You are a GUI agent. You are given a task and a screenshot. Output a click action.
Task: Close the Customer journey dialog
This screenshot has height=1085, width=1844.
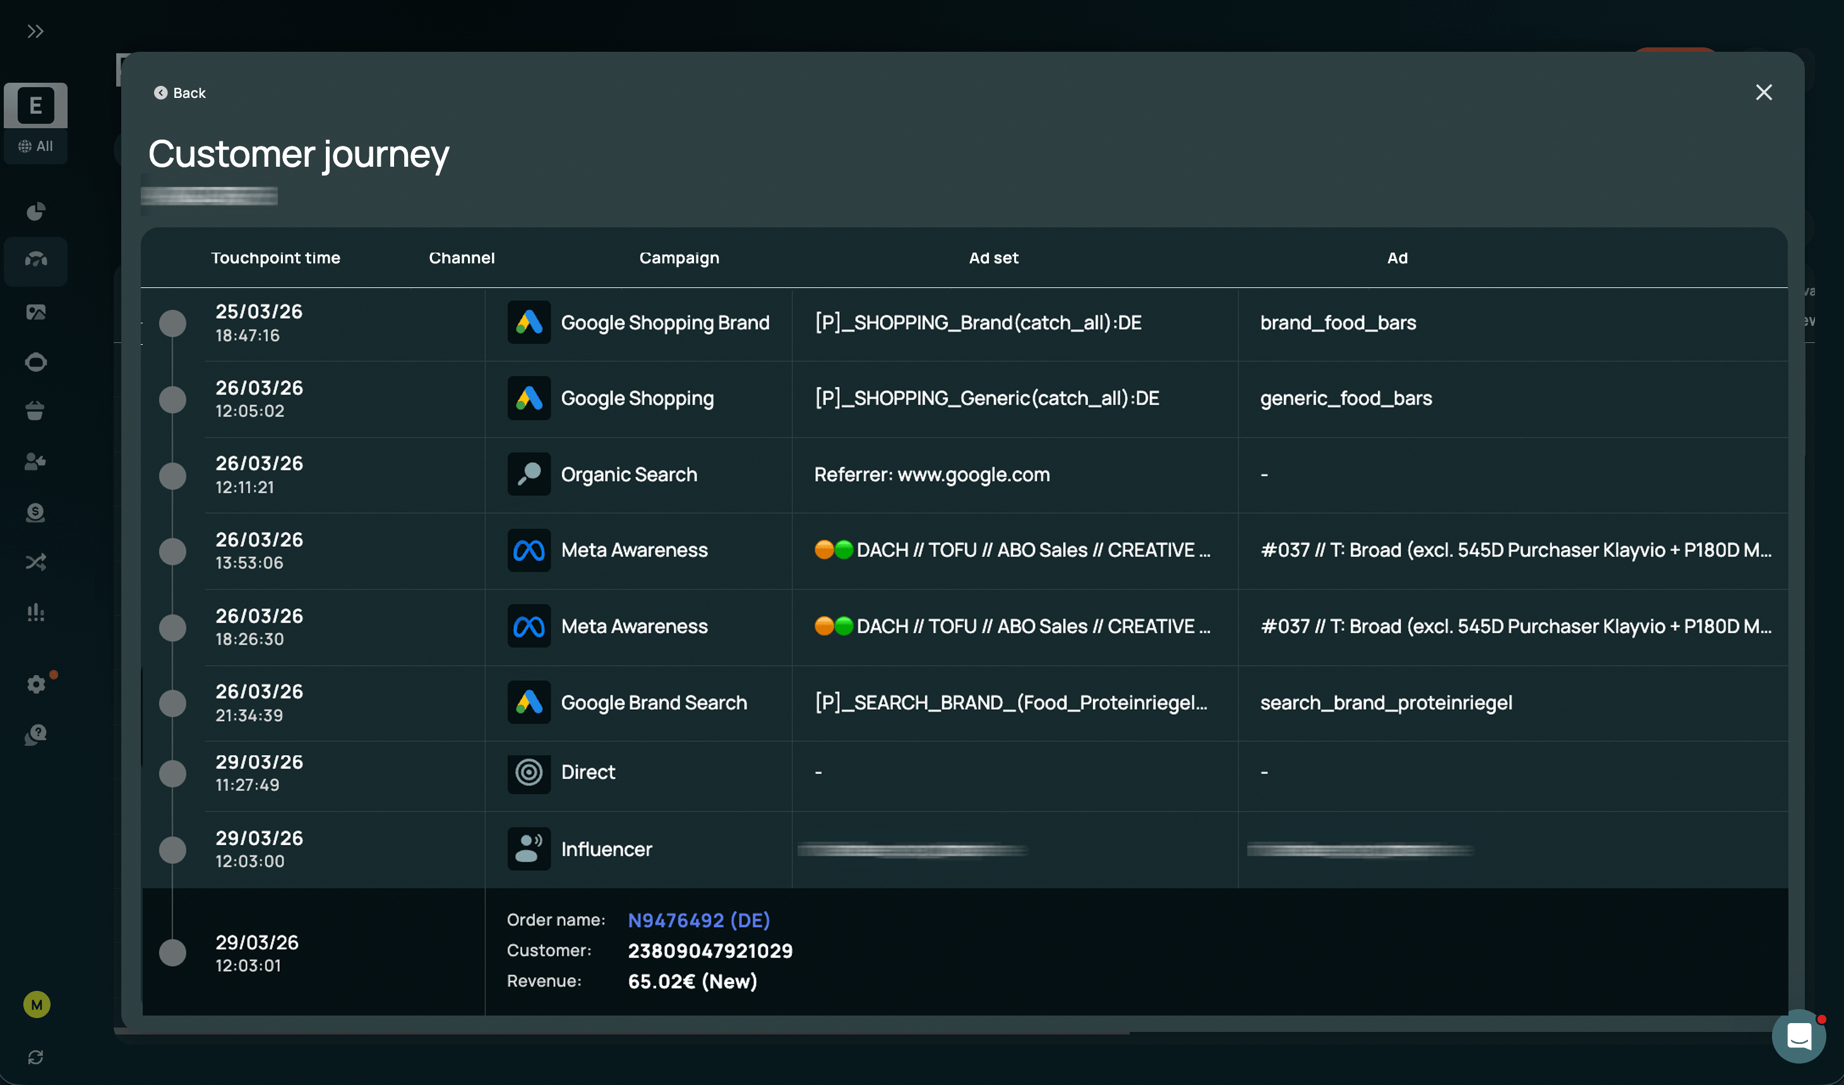1764,92
